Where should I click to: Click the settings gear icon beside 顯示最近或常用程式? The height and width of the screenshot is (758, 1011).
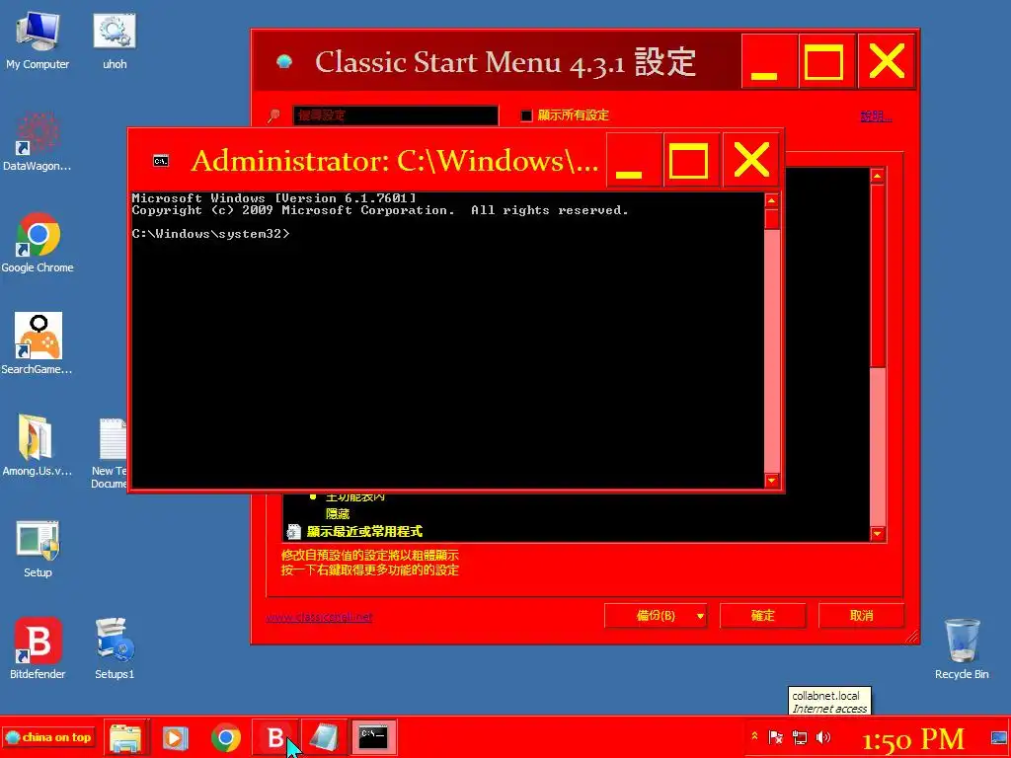(x=294, y=532)
